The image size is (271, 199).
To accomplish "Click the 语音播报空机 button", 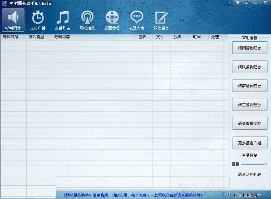I will pyautogui.click(x=249, y=123).
